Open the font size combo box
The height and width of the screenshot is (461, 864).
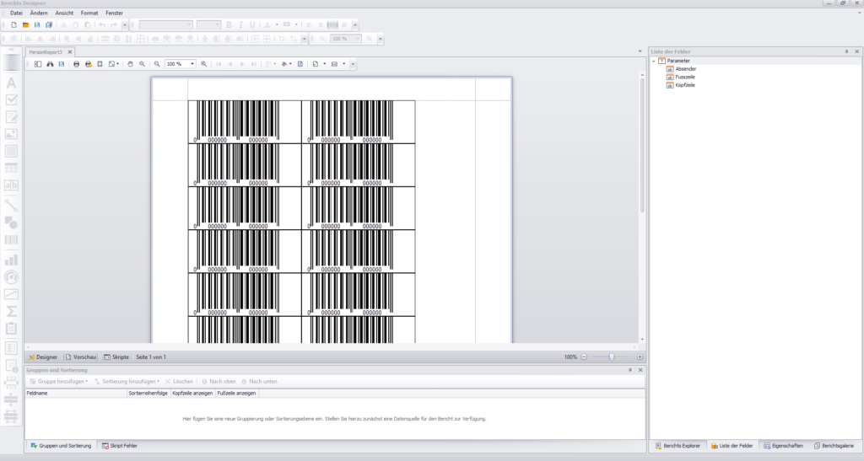click(x=209, y=24)
